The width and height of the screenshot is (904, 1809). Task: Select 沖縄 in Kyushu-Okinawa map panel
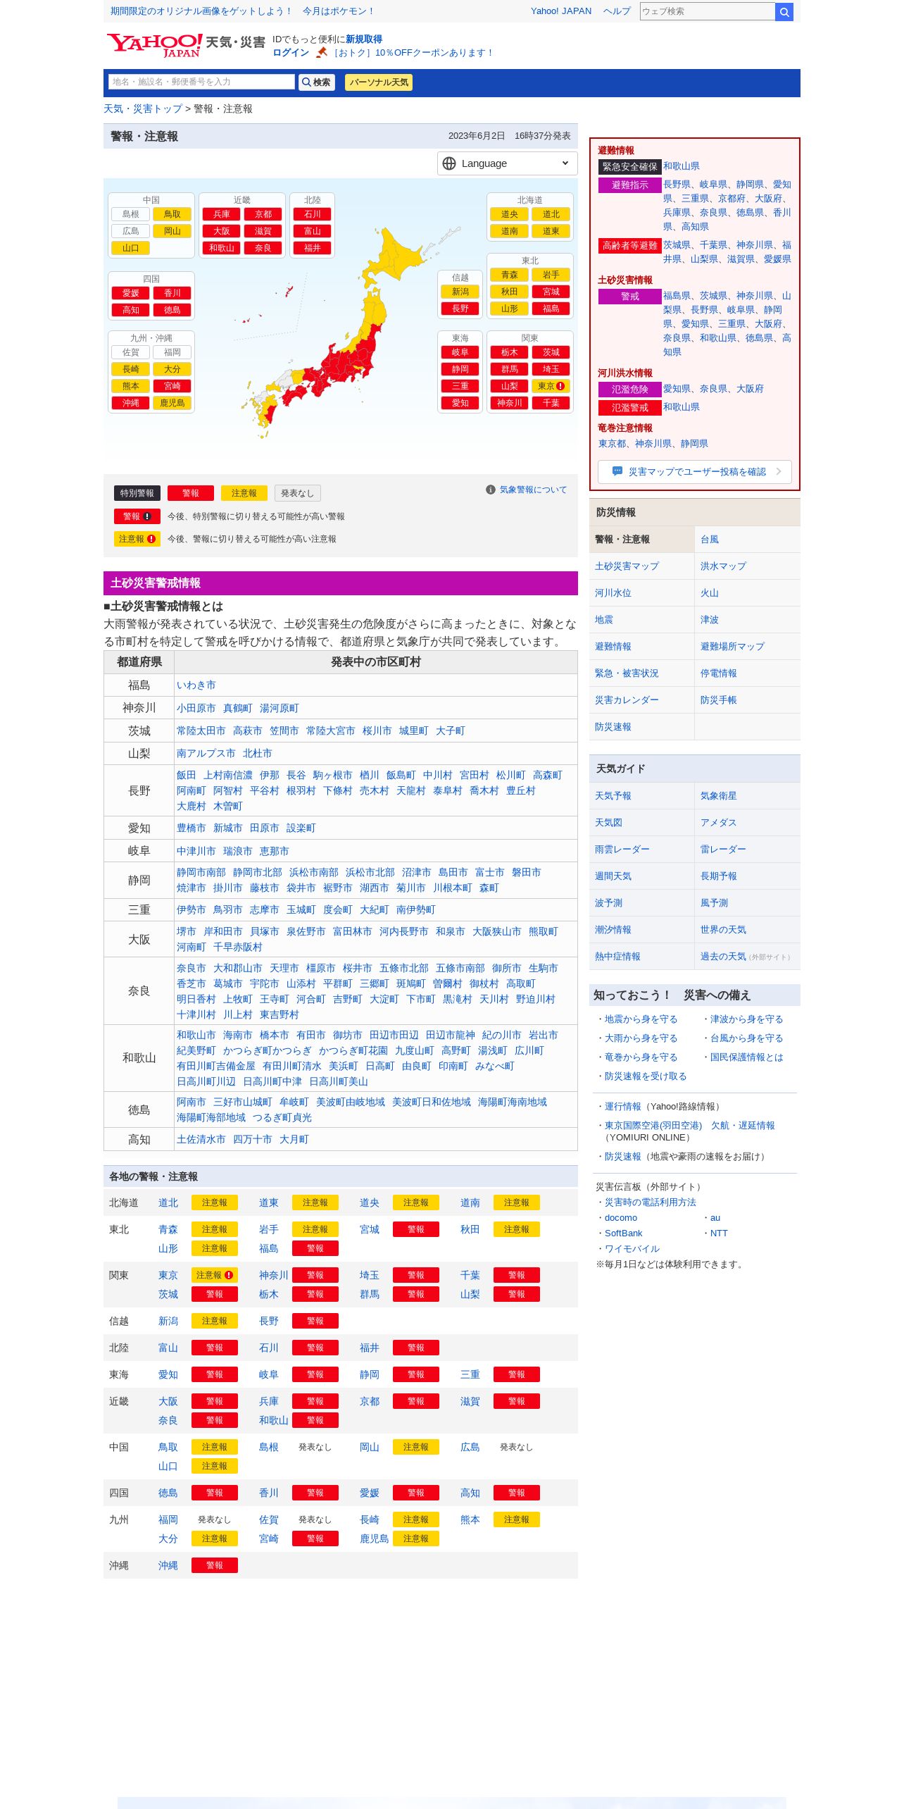tap(131, 403)
